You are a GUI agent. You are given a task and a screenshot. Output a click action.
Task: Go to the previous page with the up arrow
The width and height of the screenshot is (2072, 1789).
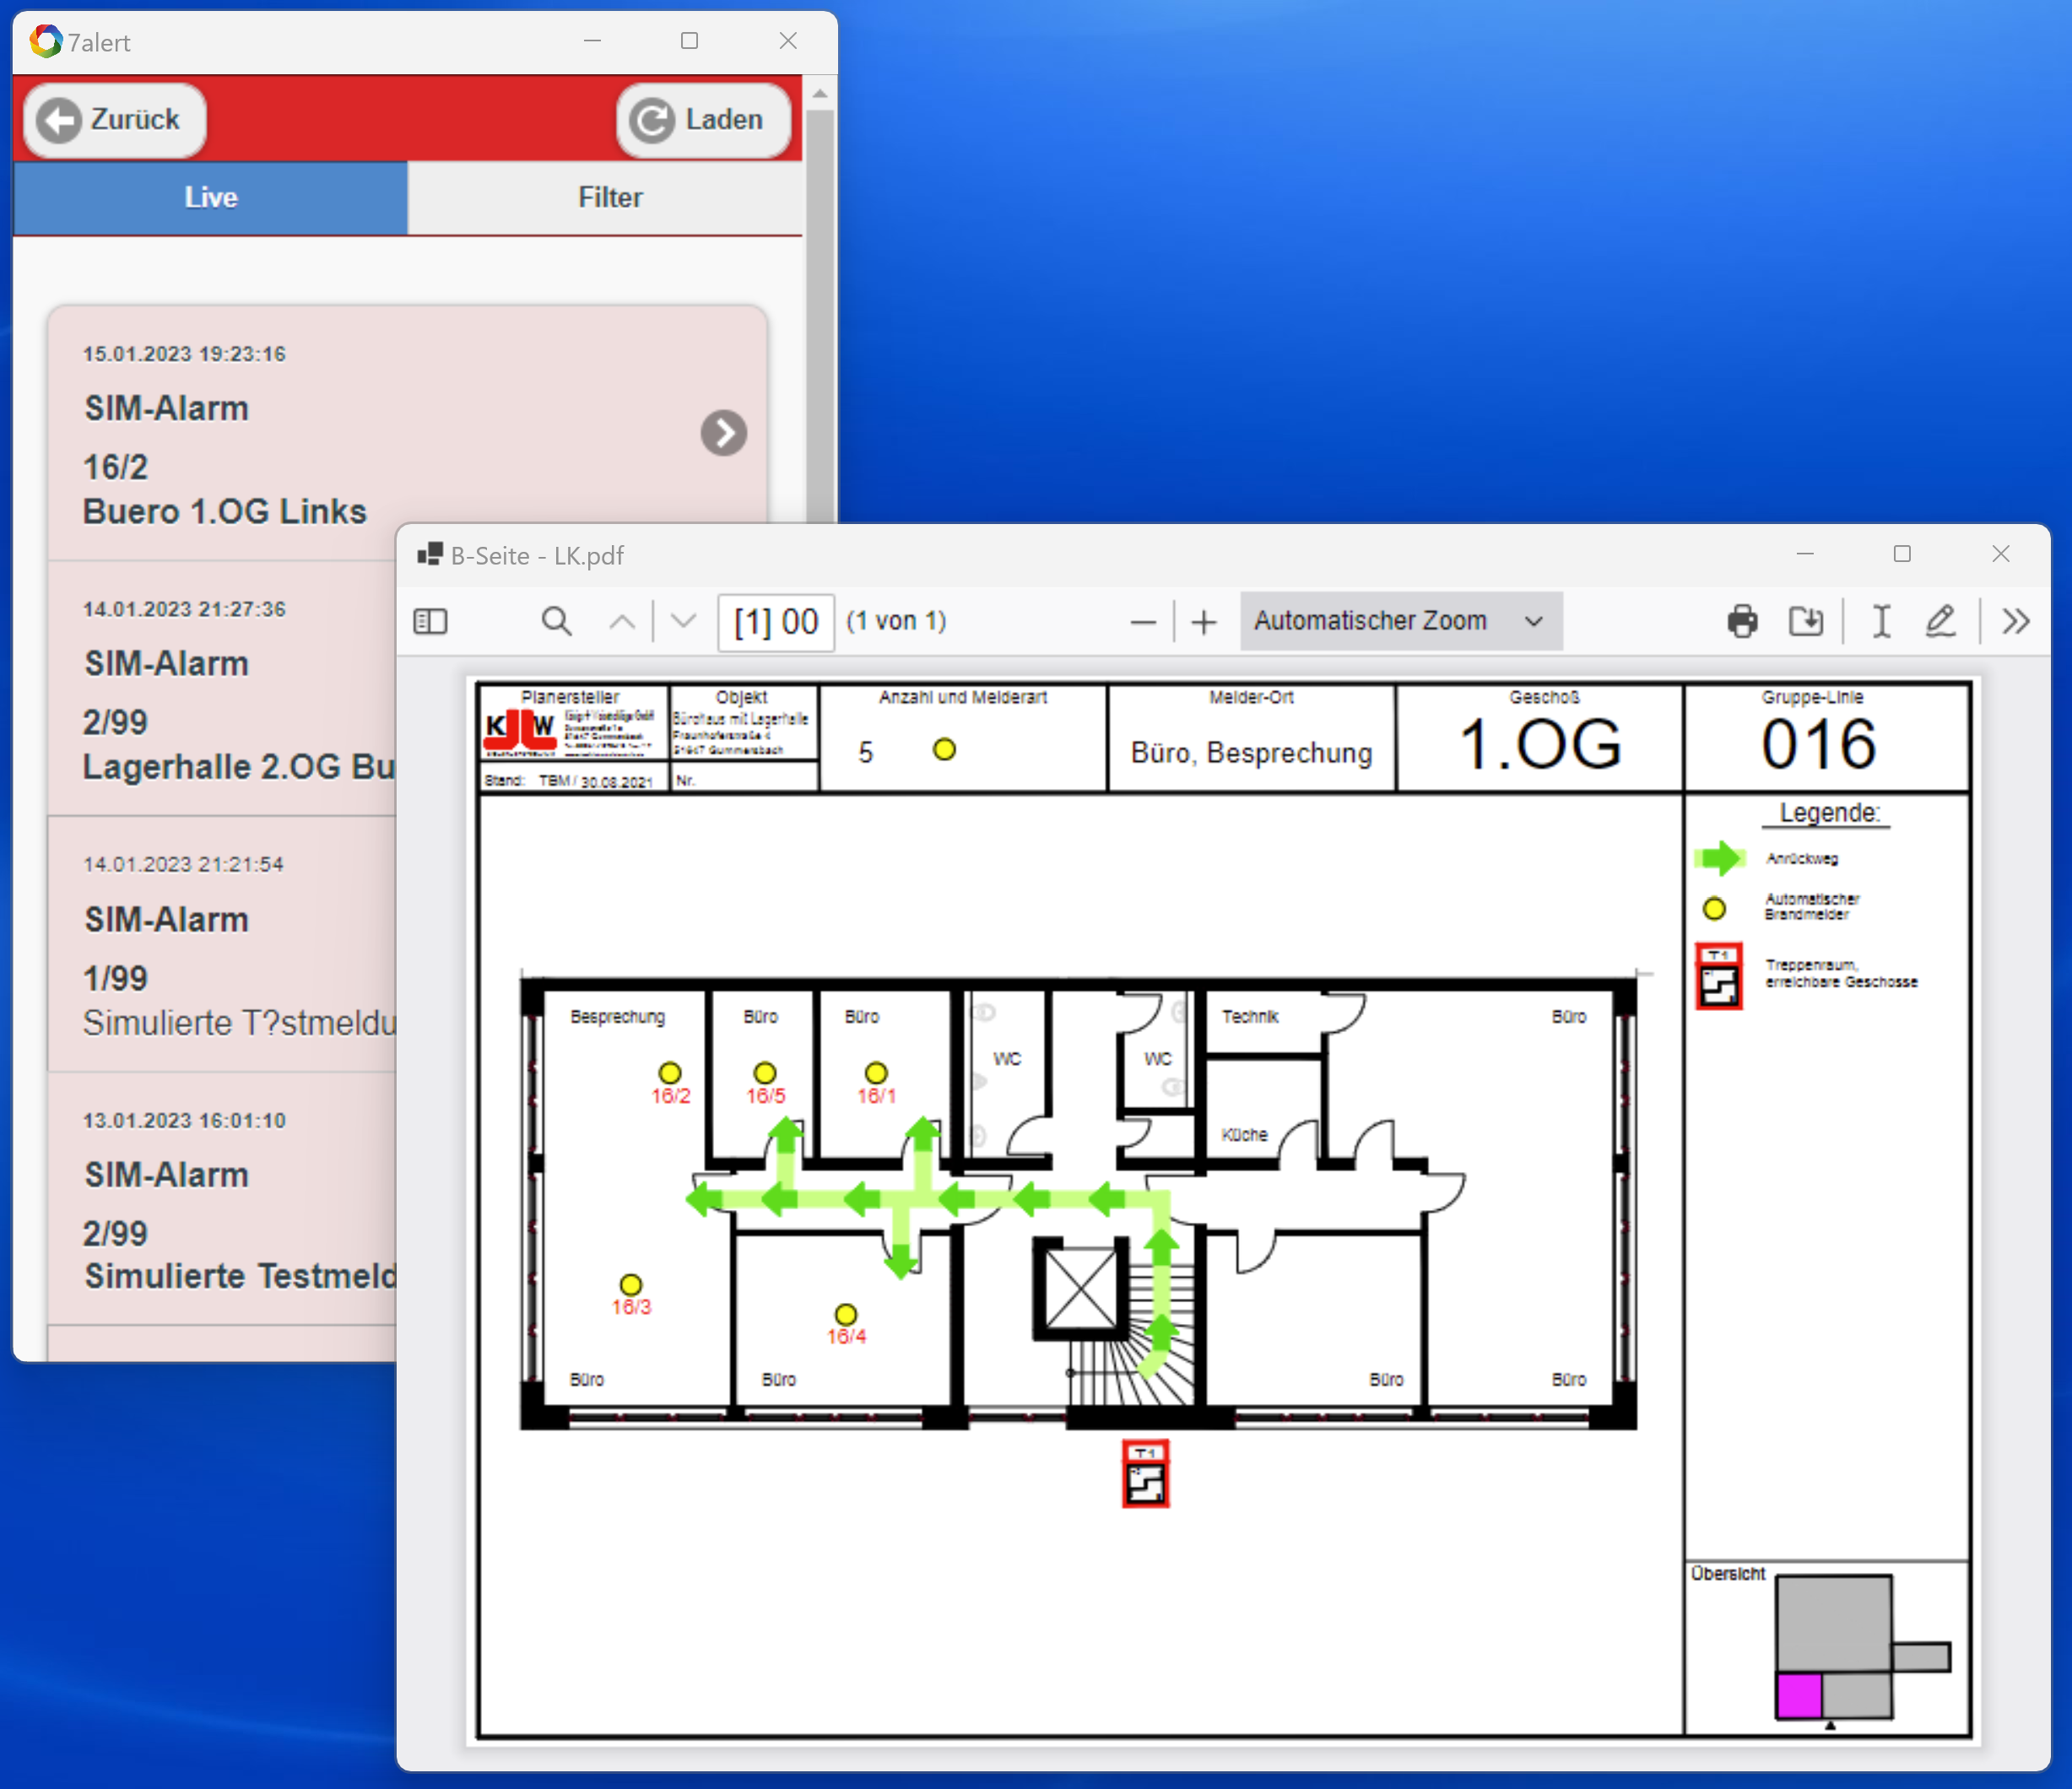[622, 622]
